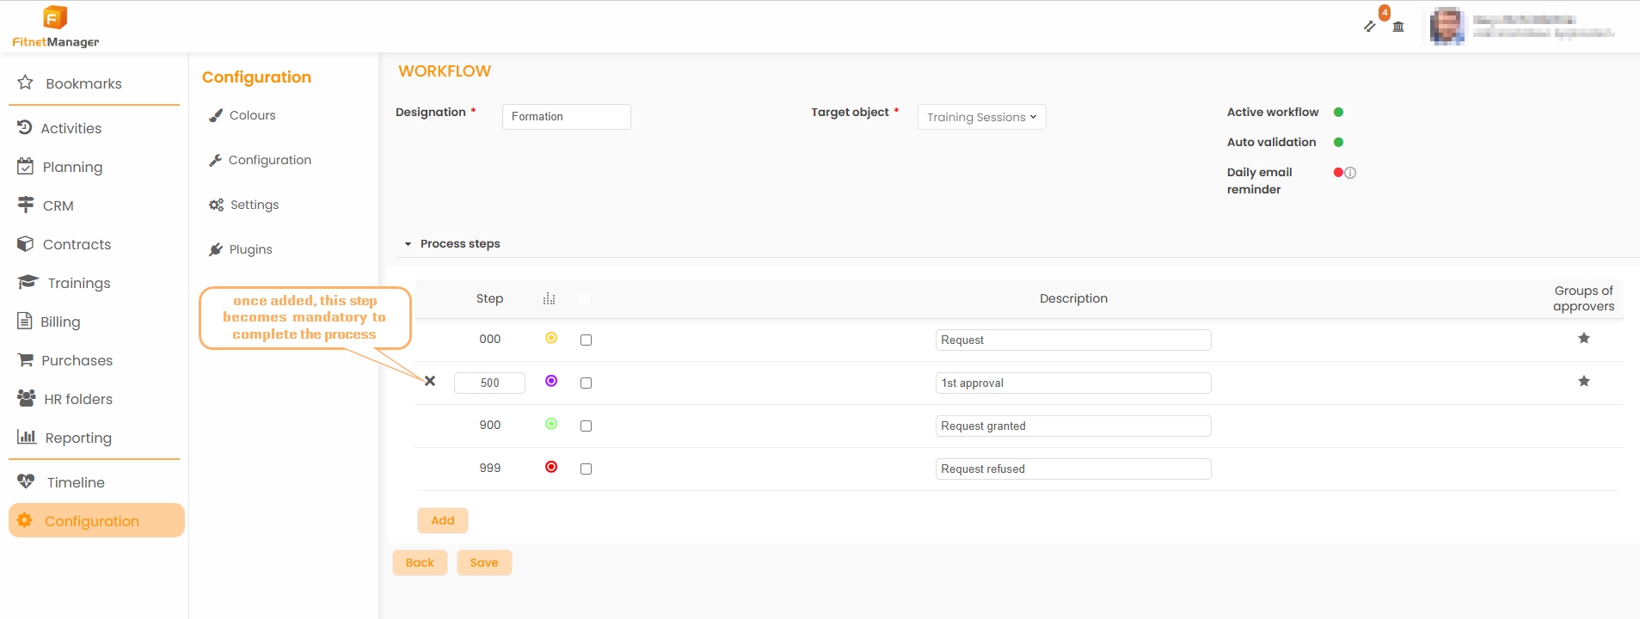Toggle the Active workflow green indicator
The width and height of the screenshot is (1640, 619).
(x=1338, y=113)
